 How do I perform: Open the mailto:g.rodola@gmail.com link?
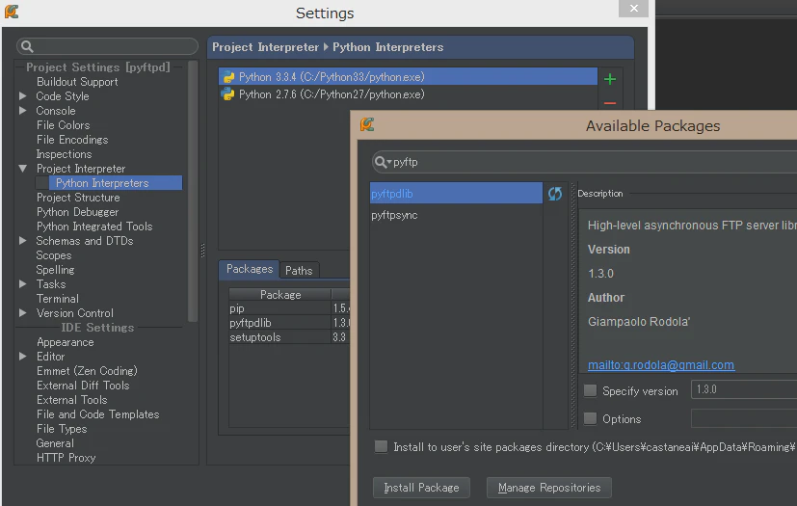tap(661, 364)
